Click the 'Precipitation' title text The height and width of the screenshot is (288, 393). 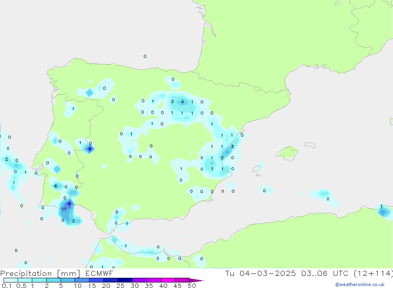(x=26, y=273)
